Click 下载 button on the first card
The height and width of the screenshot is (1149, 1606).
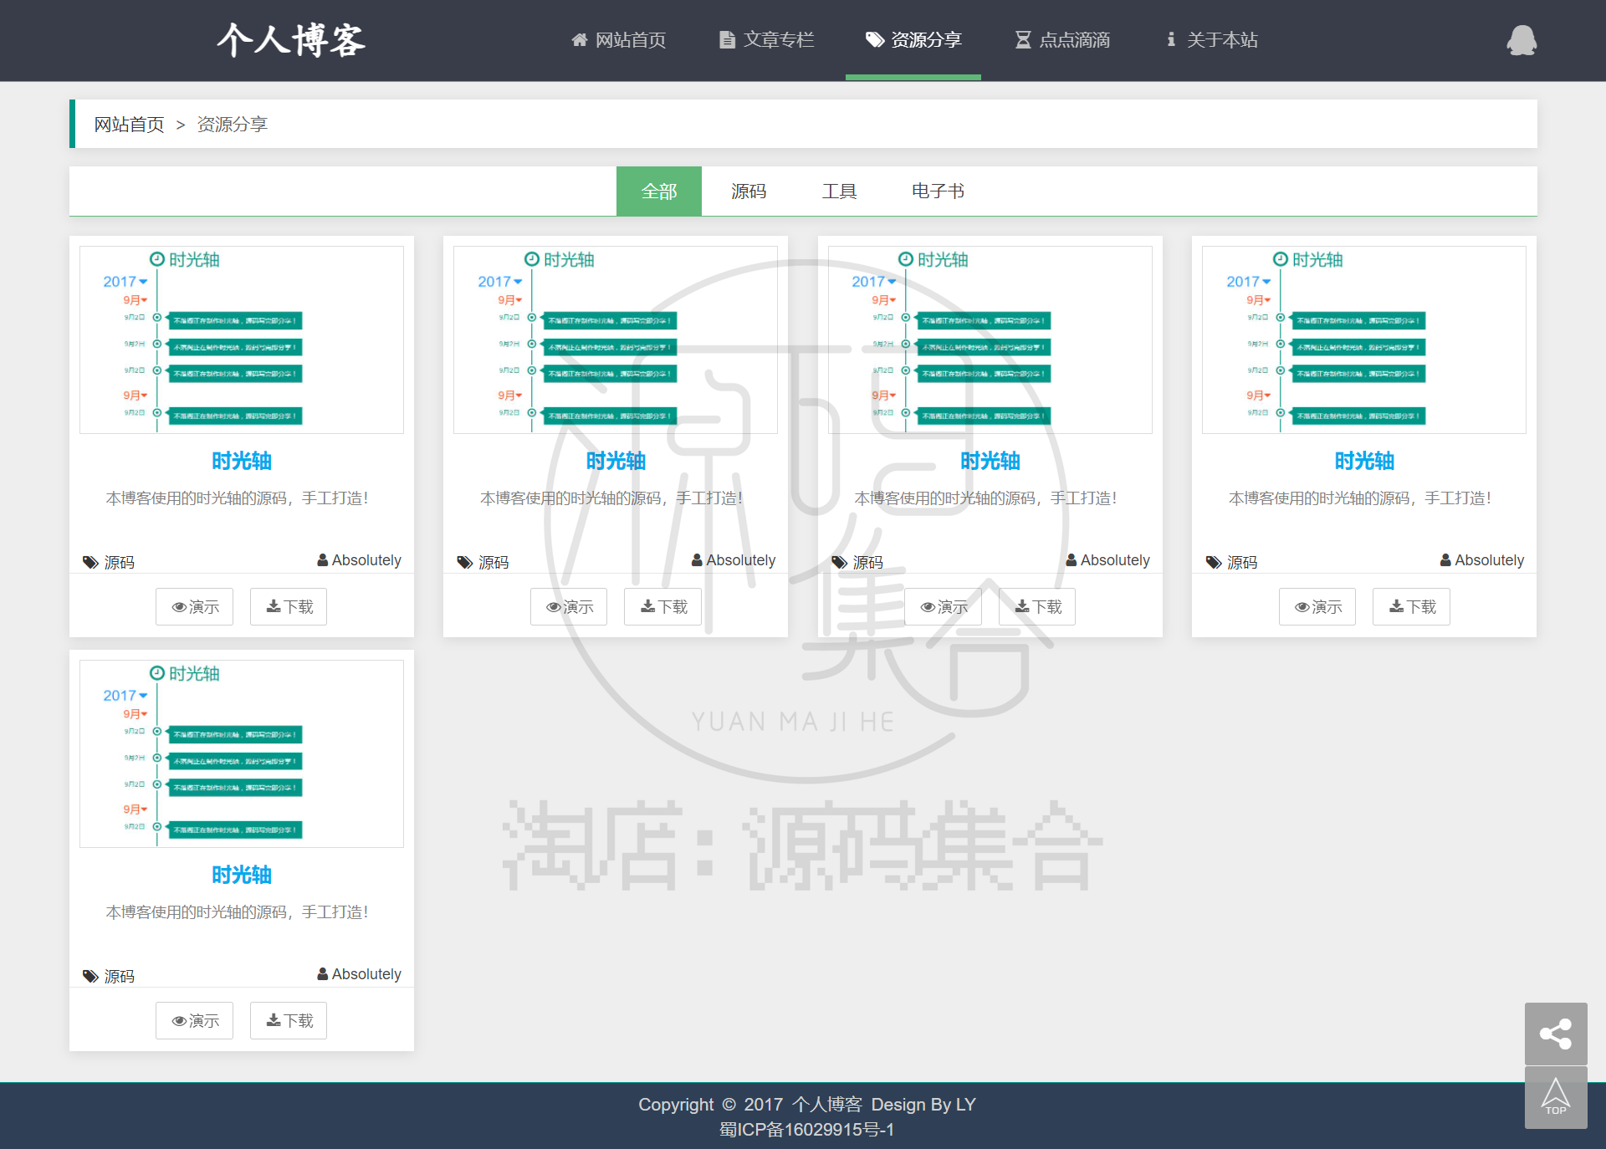pos(289,607)
